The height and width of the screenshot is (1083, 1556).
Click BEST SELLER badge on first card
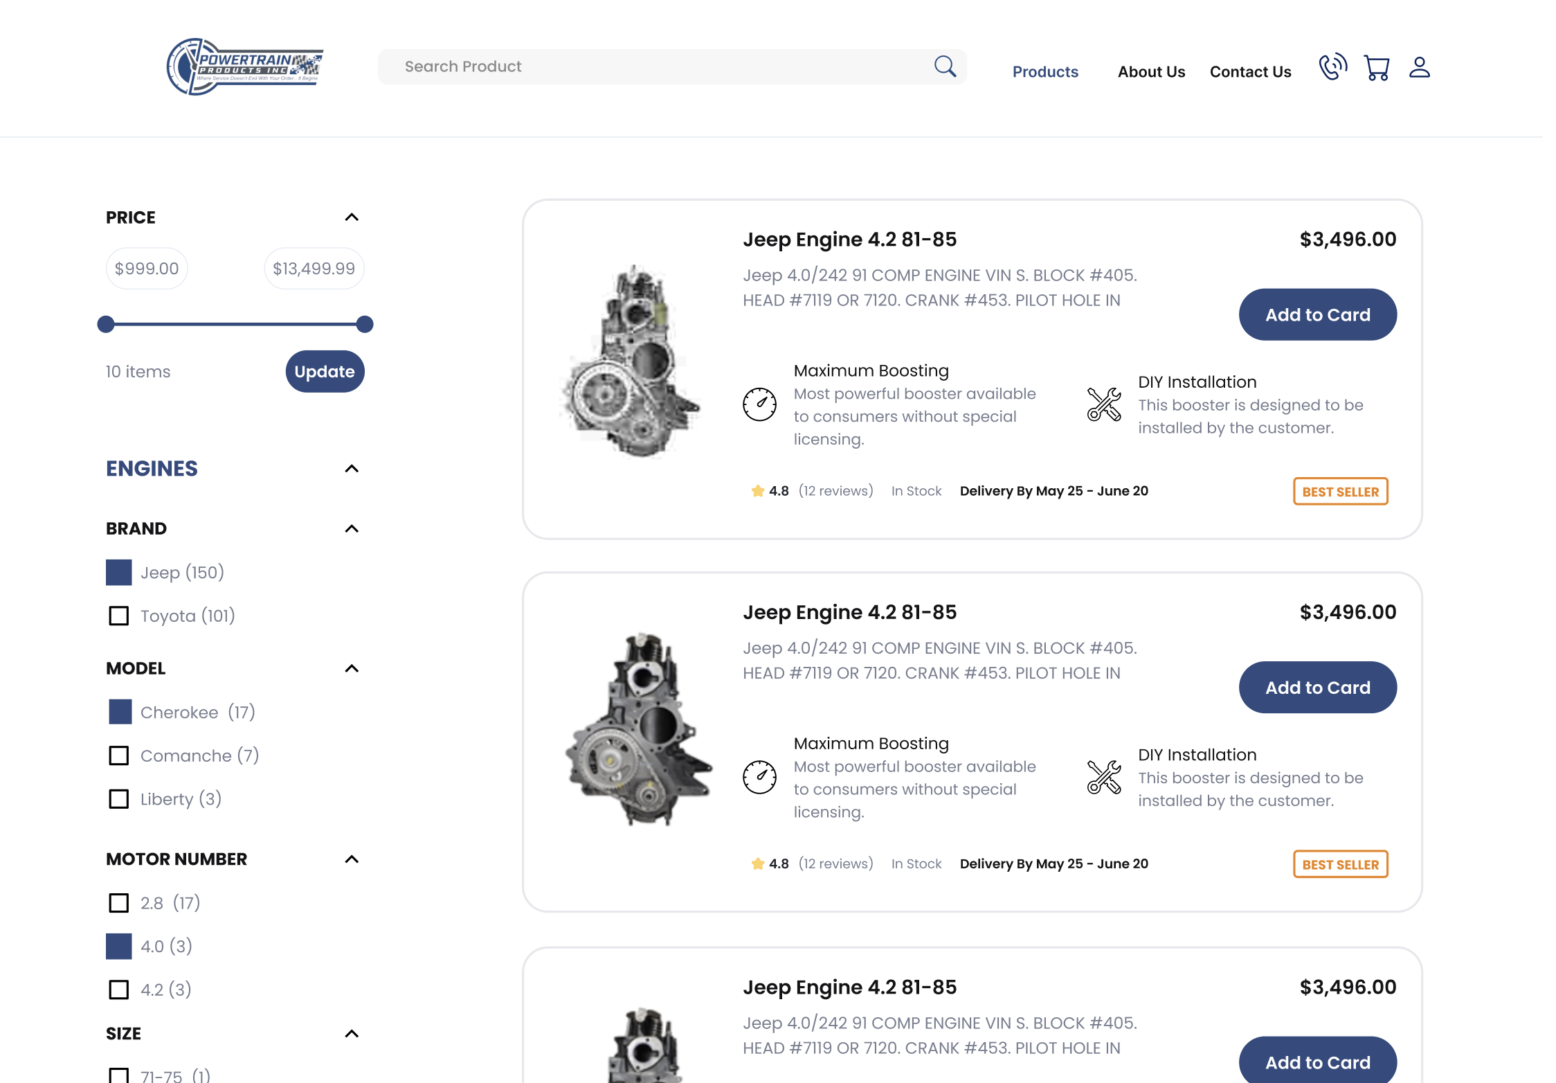tap(1341, 492)
